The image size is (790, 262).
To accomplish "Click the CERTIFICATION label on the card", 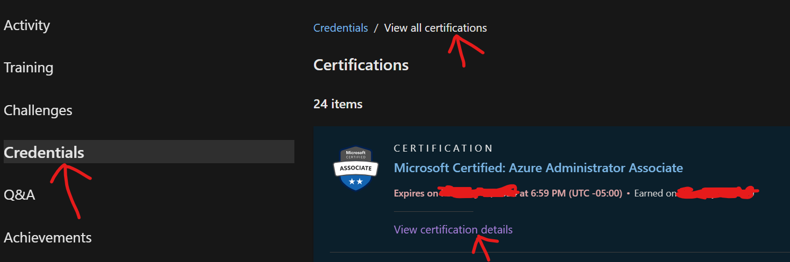I will coord(443,148).
